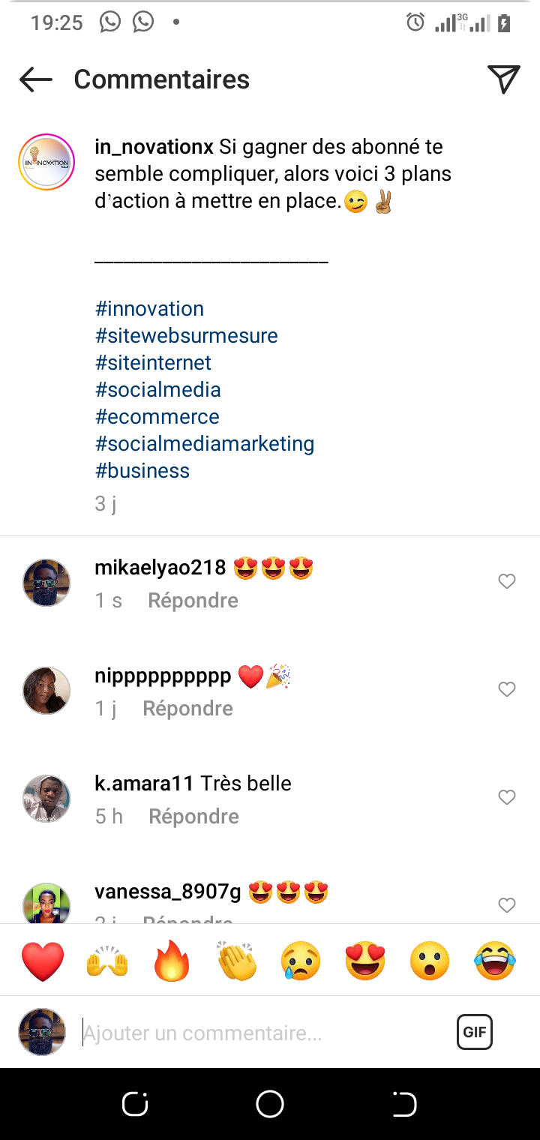Insert the red heart quick emoji
This screenshot has width=540, height=1140.
[43, 961]
